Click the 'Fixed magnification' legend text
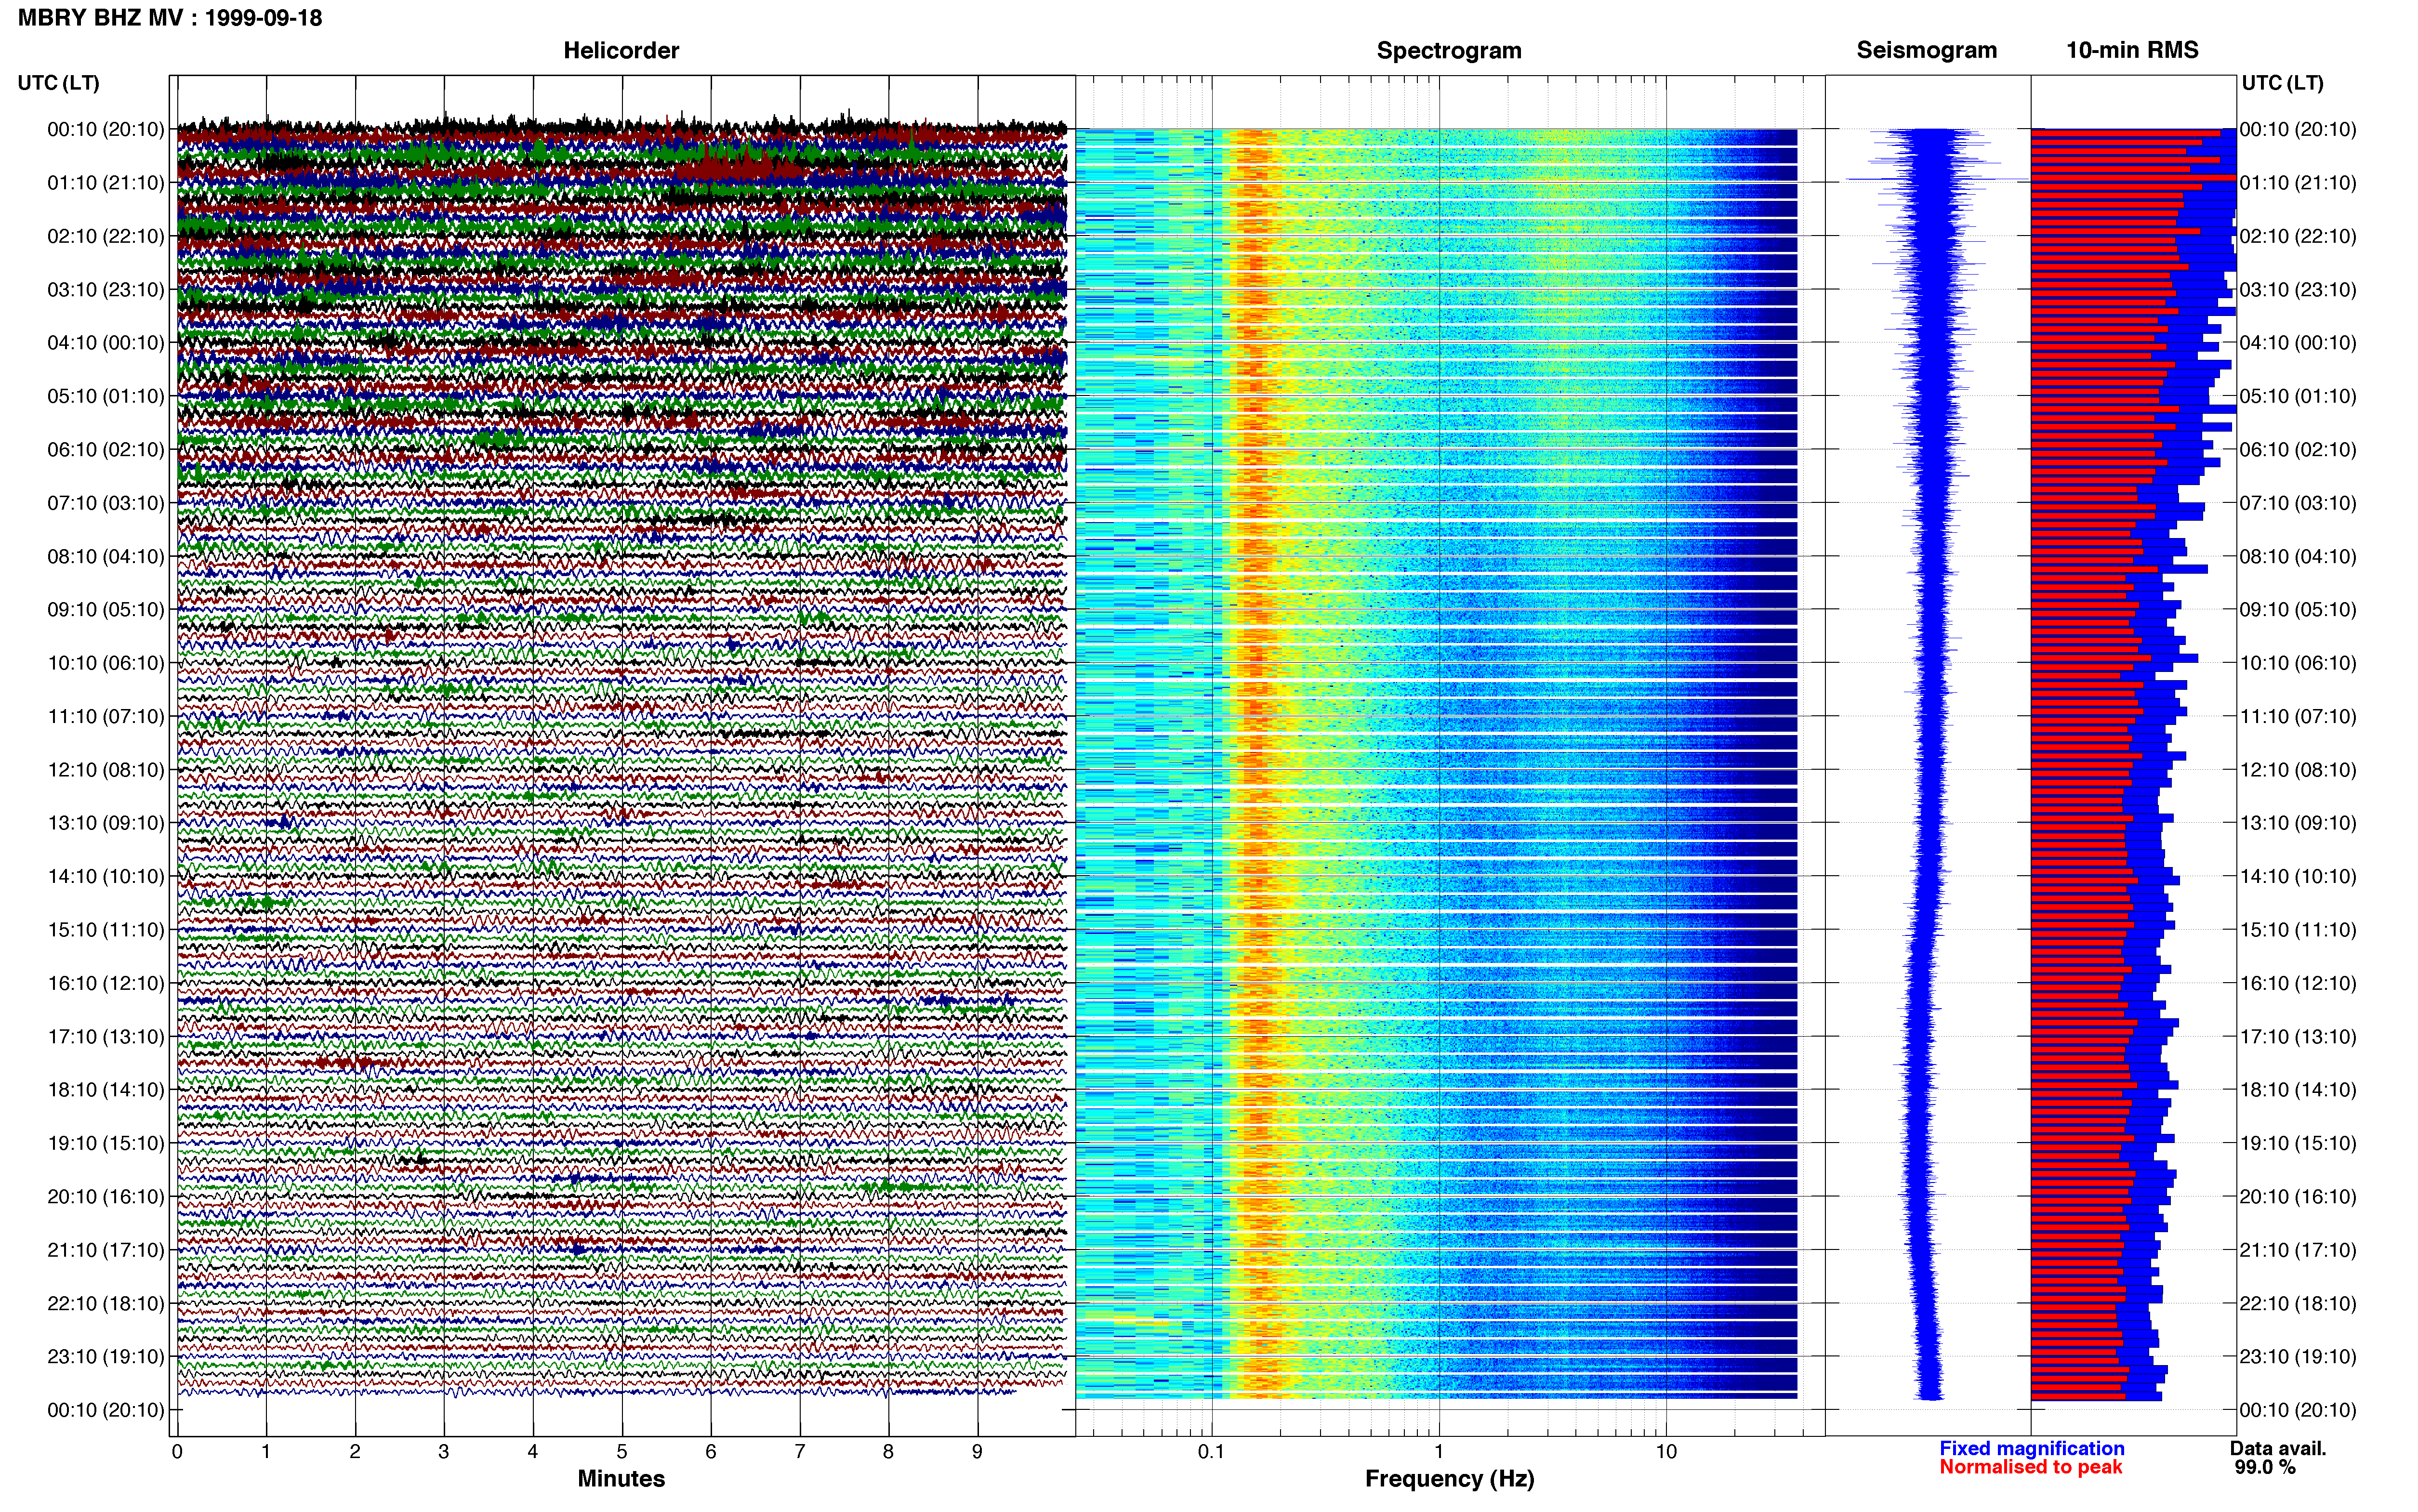The width and height of the screenshot is (2418, 1512). coord(2032,1449)
